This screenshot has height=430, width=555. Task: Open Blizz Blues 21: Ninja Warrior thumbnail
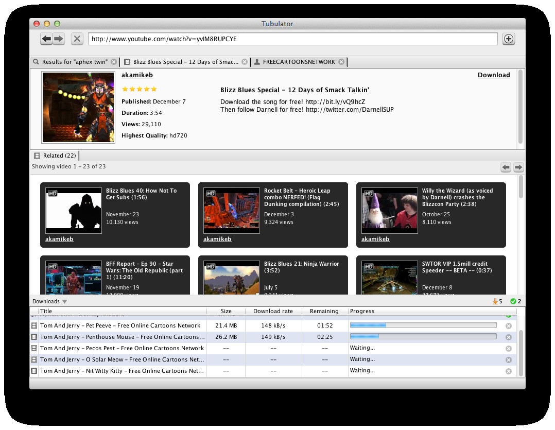232,278
